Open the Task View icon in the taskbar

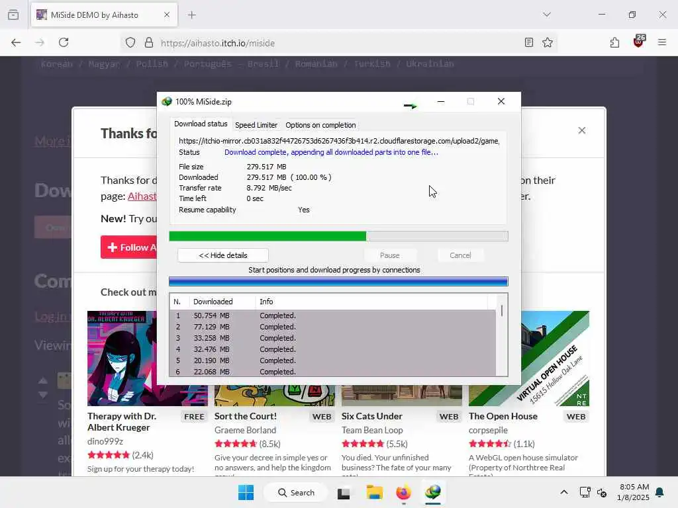[344, 493]
